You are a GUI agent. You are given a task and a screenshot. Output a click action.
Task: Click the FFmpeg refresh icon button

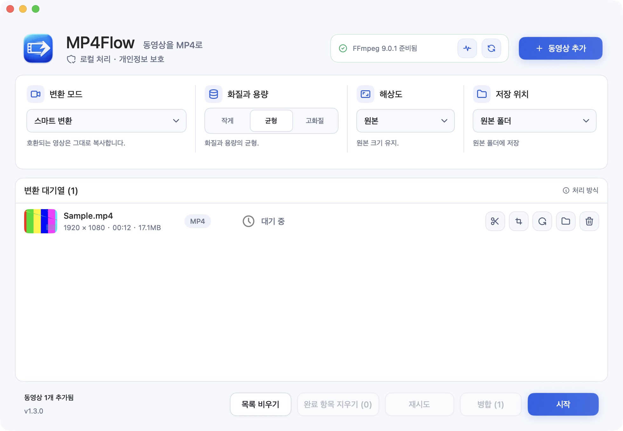click(491, 48)
